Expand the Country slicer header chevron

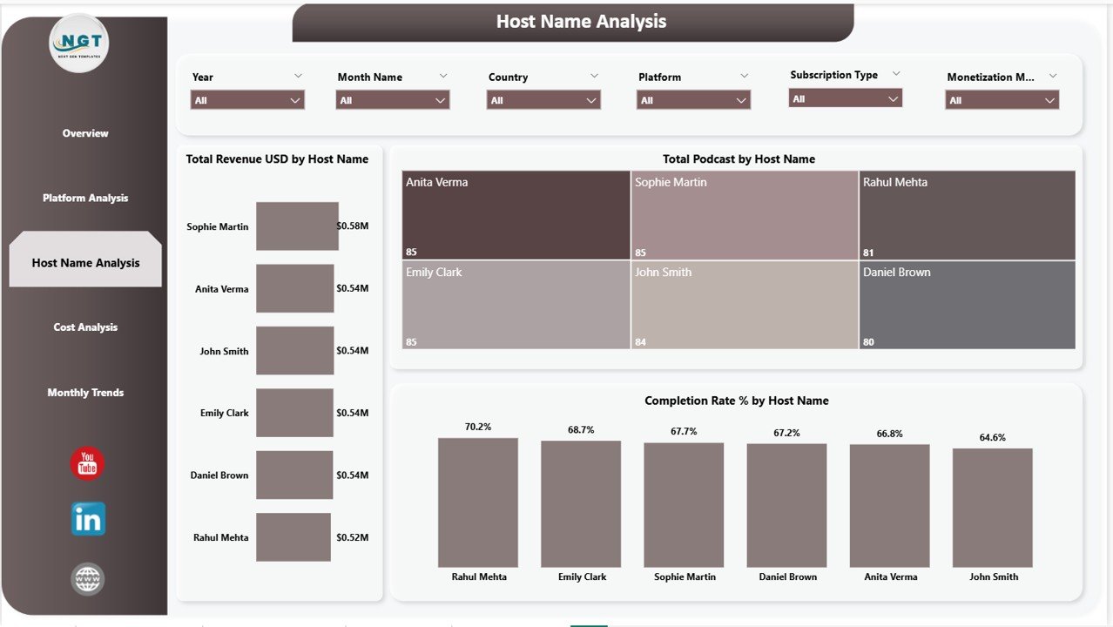(594, 76)
